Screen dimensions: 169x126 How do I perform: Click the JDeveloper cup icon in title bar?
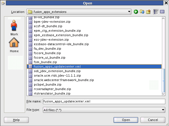tap(3, 3)
